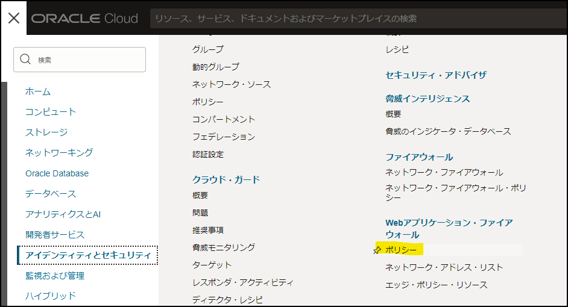The height and width of the screenshot is (307, 568).
Task: Open 脅威モニタリング link
Action: click(224, 247)
